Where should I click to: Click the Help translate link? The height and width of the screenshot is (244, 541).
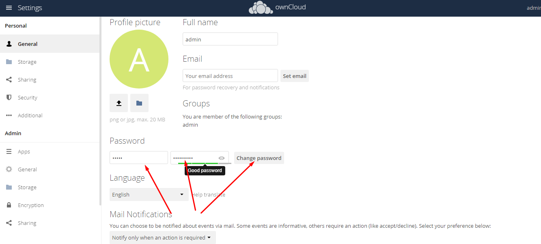[x=209, y=195]
